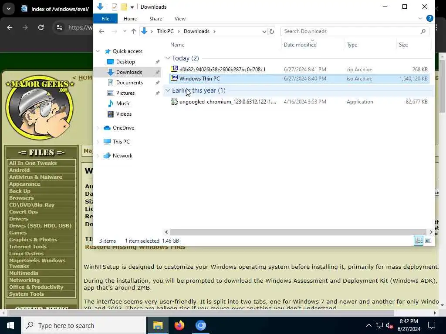
Task: Expand the ribbon with the chevron arrow
Action: coord(420,18)
